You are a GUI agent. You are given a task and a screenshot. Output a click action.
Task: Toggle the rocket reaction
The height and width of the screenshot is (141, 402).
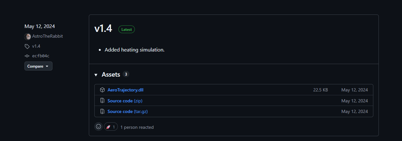click(111, 127)
